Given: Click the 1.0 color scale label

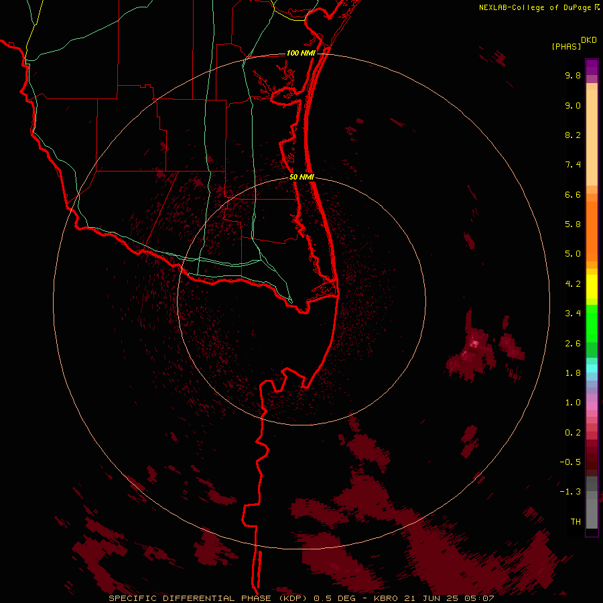Looking at the screenshot, I should click(573, 403).
